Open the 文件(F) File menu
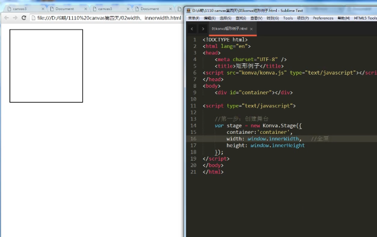This screenshot has width=377, height=237. coord(193,18)
